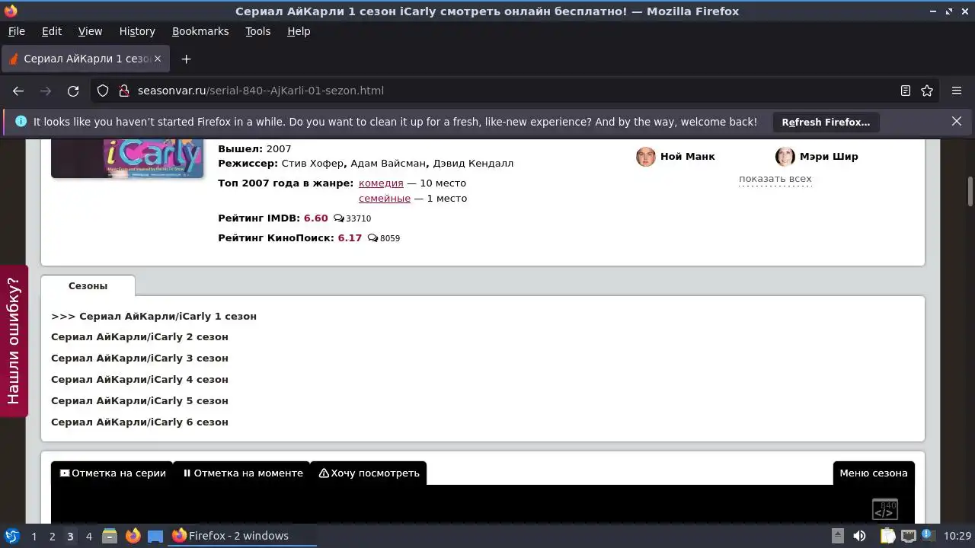Click the show desktop taskbar icon

[155, 536]
